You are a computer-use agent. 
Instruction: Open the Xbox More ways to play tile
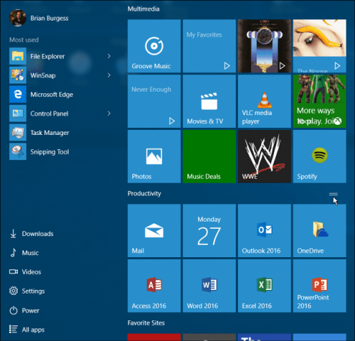pyautogui.click(x=319, y=101)
